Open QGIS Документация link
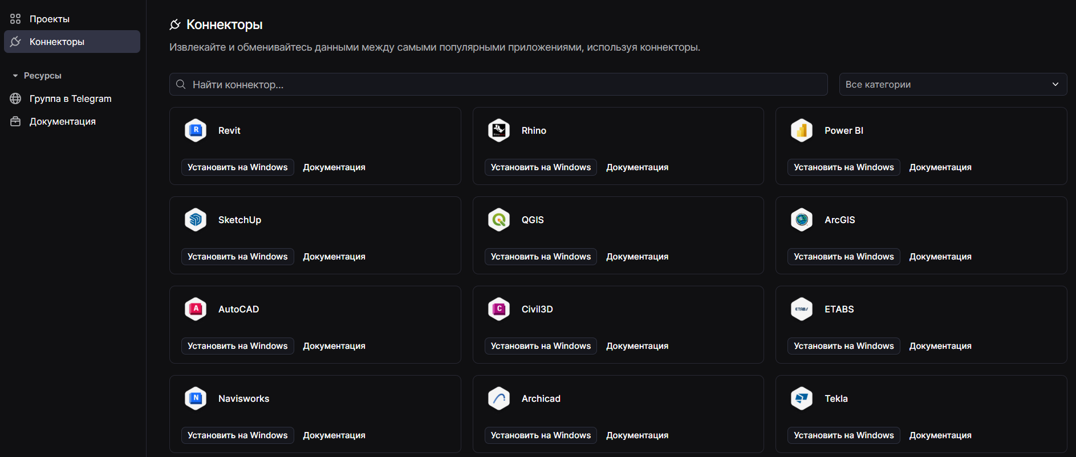This screenshot has width=1076, height=457. pos(638,257)
